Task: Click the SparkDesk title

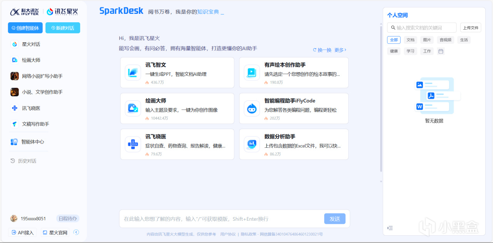Action: (121, 11)
